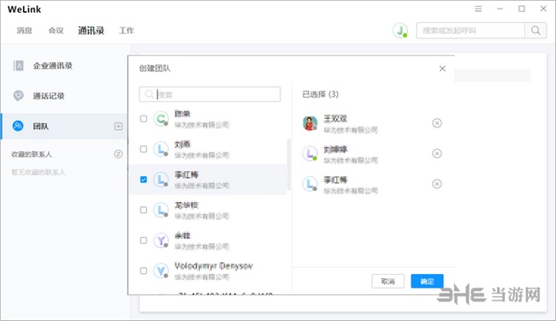
Task: Remove the third selected member
Action: (437, 184)
